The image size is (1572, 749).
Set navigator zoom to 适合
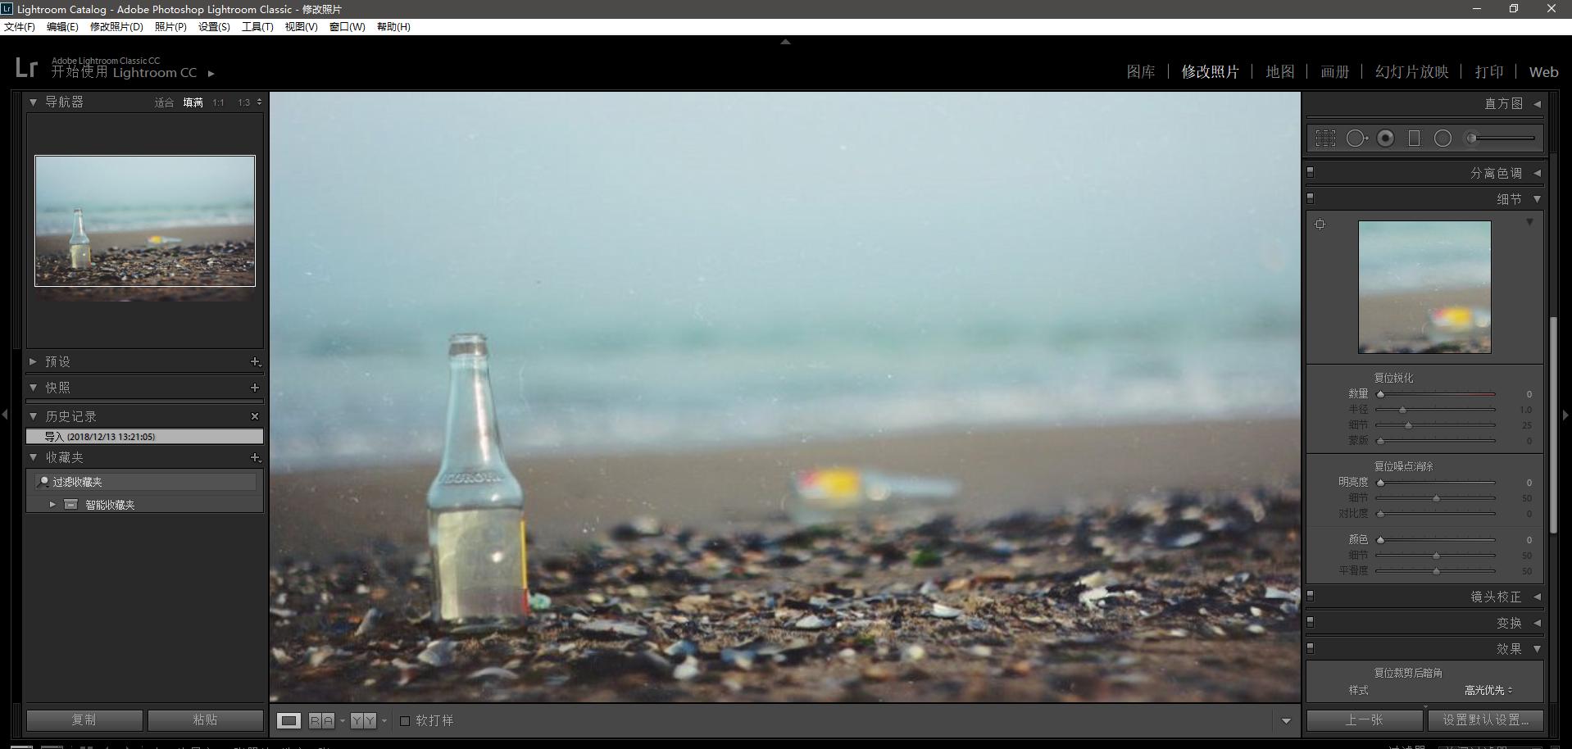tap(164, 102)
